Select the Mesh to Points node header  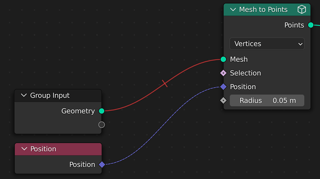267,10
